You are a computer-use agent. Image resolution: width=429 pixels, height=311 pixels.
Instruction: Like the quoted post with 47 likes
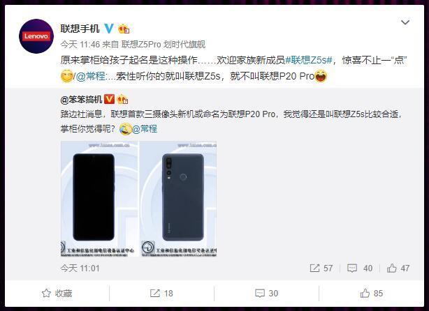pos(398,268)
